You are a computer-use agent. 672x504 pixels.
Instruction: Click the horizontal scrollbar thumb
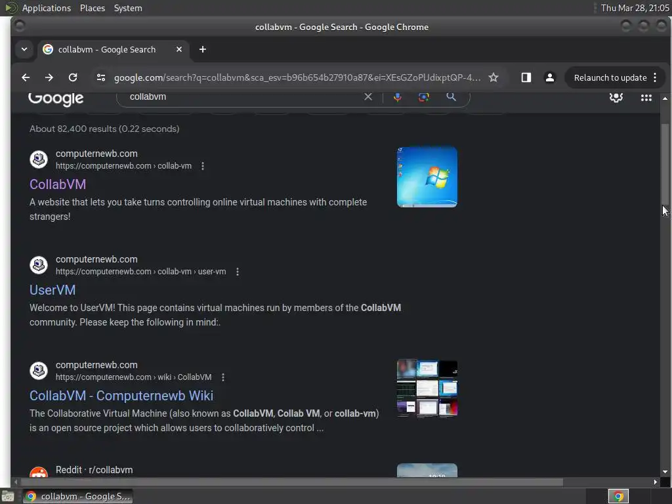pyautogui.click(x=291, y=482)
